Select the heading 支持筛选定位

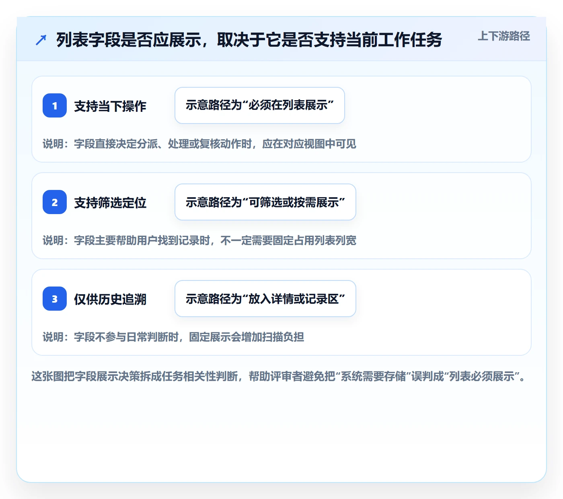110,203
